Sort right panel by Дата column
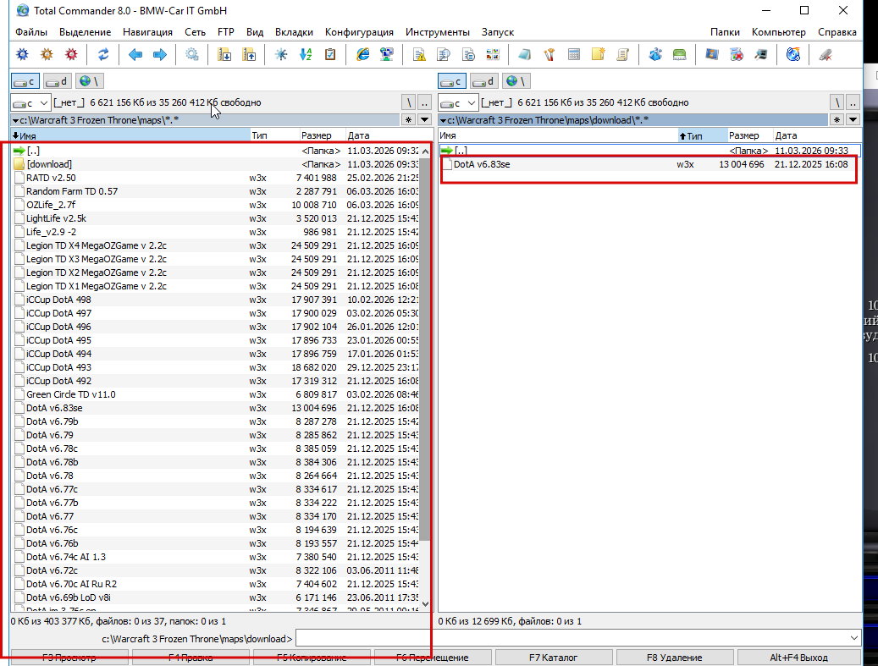878x666 pixels. click(x=817, y=135)
